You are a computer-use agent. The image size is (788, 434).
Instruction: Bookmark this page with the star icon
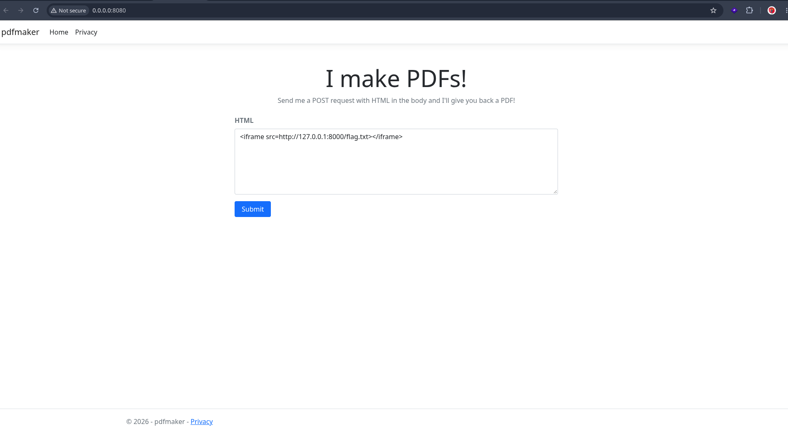tap(713, 10)
